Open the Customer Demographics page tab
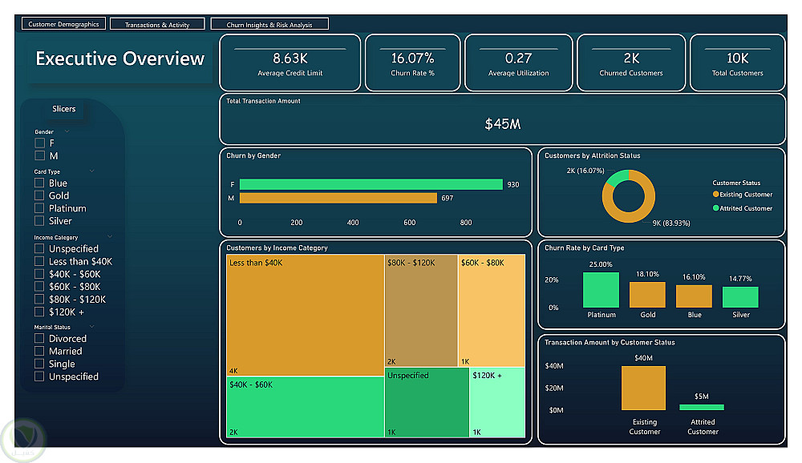This screenshot has width=802, height=463. tap(63, 23)
